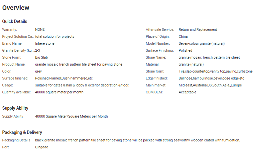Select the Big Slab stone form value
Screen dimensions: 260x155
[x=42, y=57]
